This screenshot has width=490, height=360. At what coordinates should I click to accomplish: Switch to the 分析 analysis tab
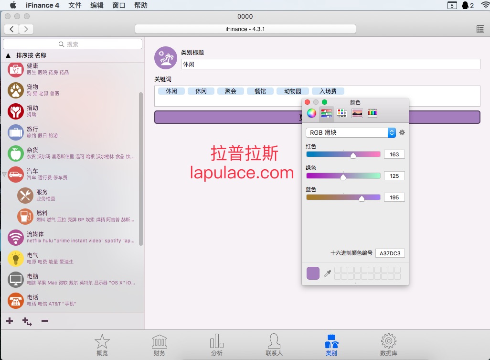(216, 345)
